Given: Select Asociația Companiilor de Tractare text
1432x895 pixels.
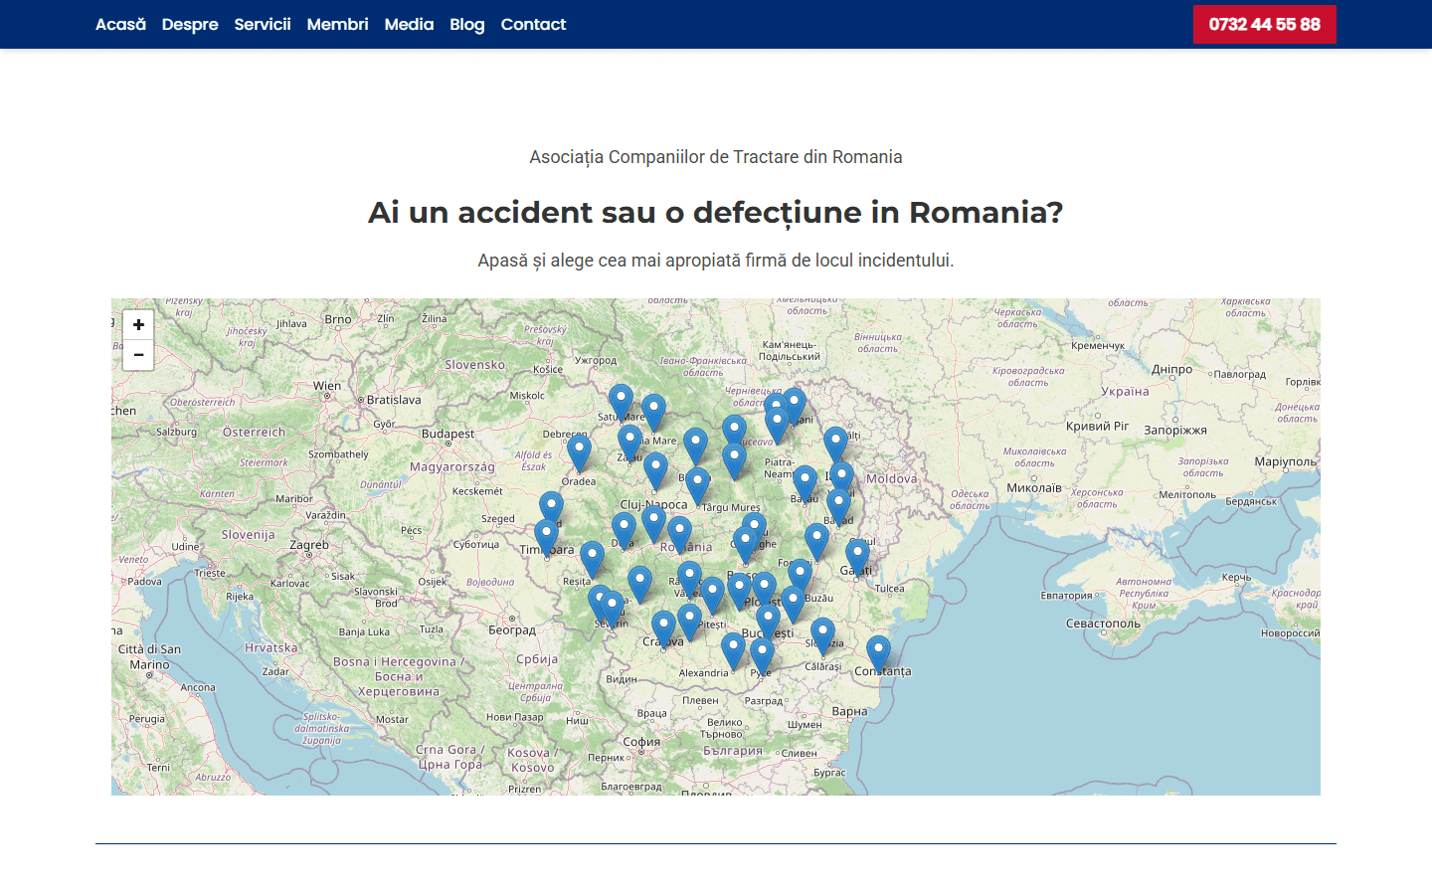Looking at the screenshot, I should 716,157.
